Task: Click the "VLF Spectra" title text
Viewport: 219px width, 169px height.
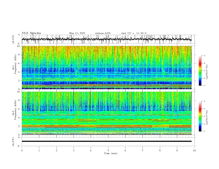Action: 31,33
